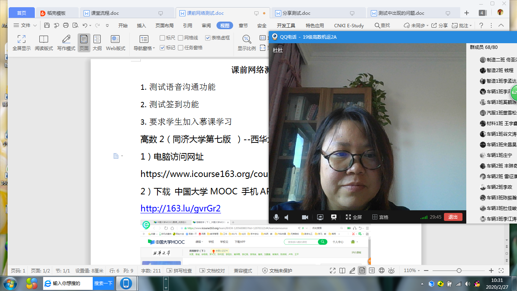Click the red 退出 button
Screen dimensions: 517x291
pos(453,217)
